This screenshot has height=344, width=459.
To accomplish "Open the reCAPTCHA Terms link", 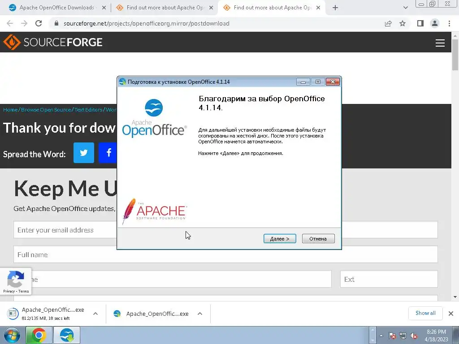I will point(23,291).
